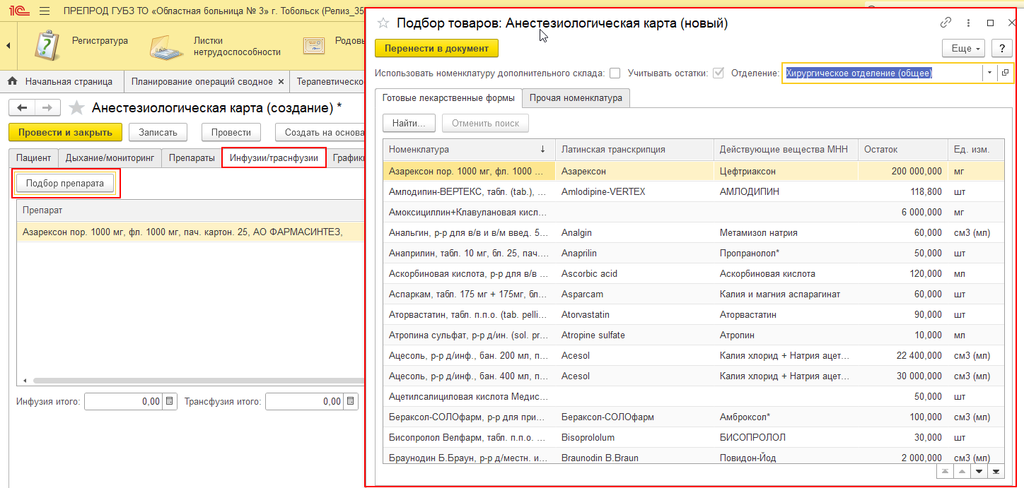The height and width of the screenshot is (488, 1024).
Task: Open Листки нетрудоспособности section icon
Action: [x=167, y=47]
